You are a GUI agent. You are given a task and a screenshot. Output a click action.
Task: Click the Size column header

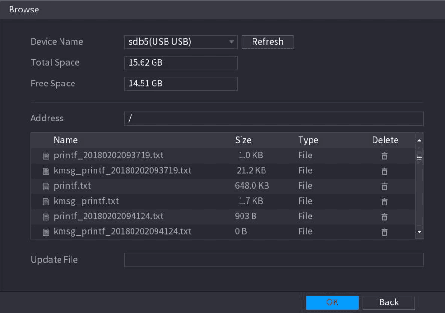[x=243, y=140]
